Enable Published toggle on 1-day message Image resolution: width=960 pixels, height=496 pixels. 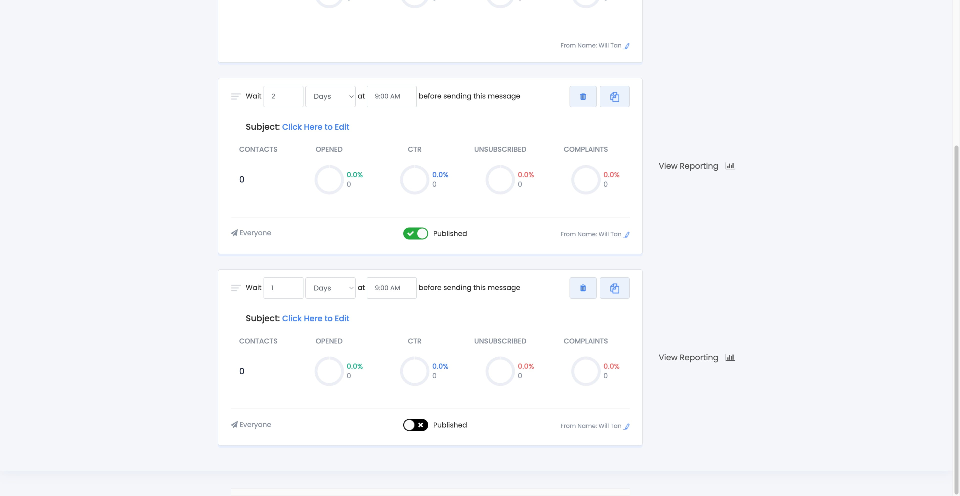pos(415,425)
